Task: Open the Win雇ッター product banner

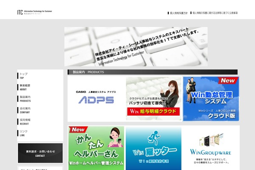Action: (153, 148)
